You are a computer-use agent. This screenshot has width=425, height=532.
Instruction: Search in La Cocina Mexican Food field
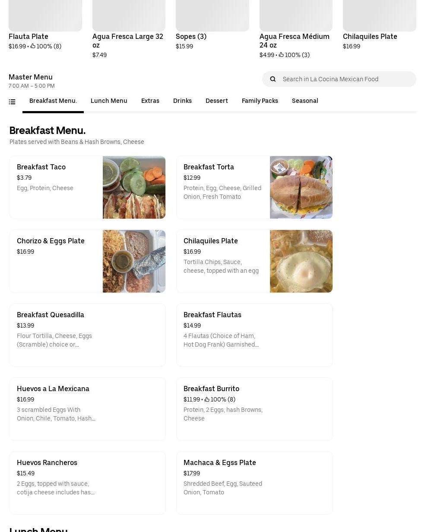click(339, 79)
